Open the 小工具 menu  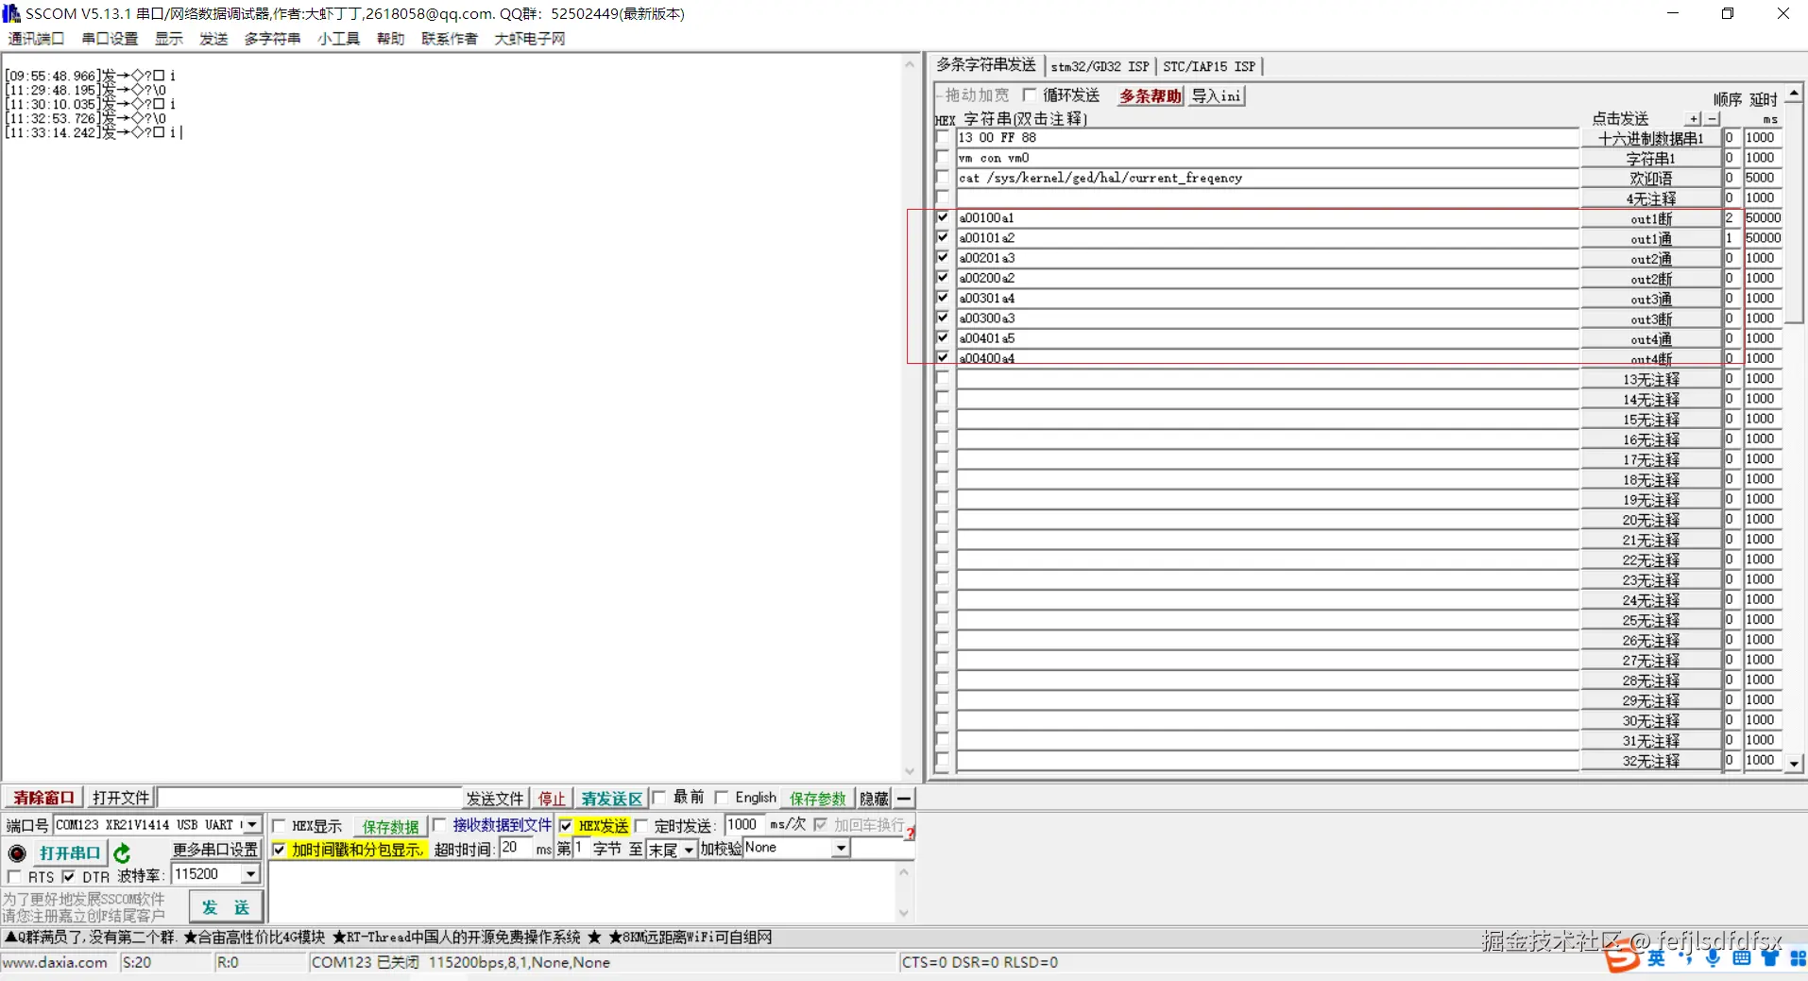338,39
